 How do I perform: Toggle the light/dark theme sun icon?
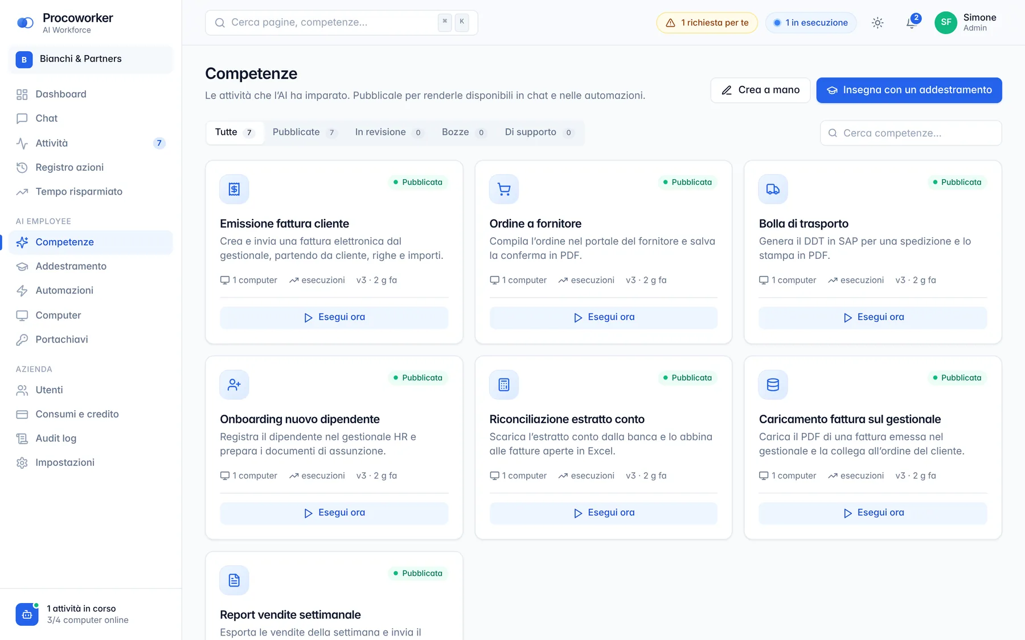(x=878, y=23)
